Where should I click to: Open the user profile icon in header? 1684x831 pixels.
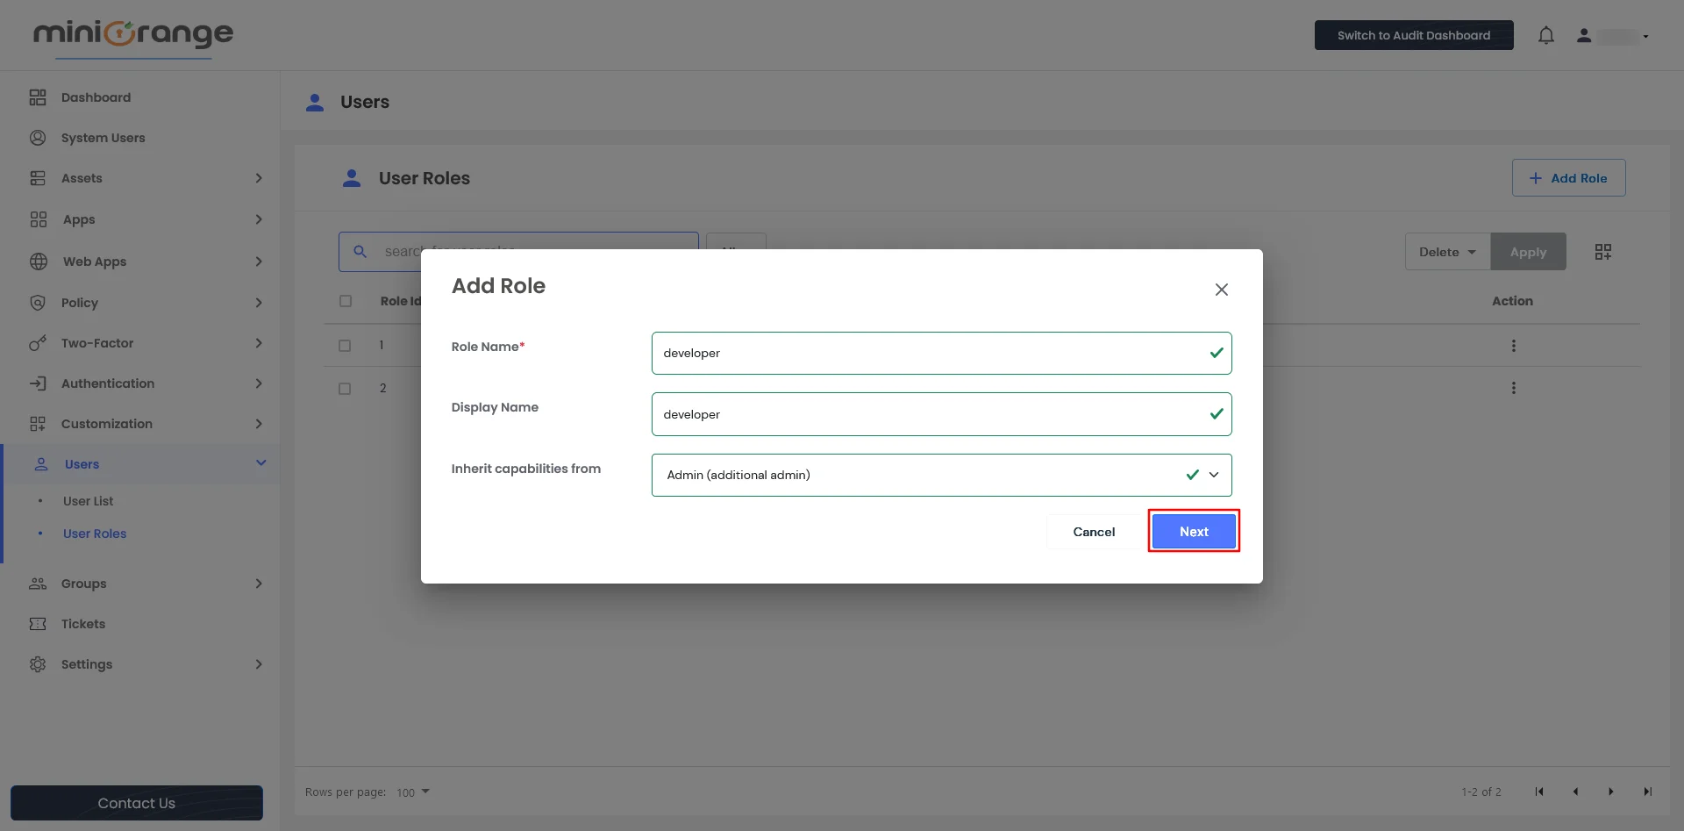pos(1585,35)
